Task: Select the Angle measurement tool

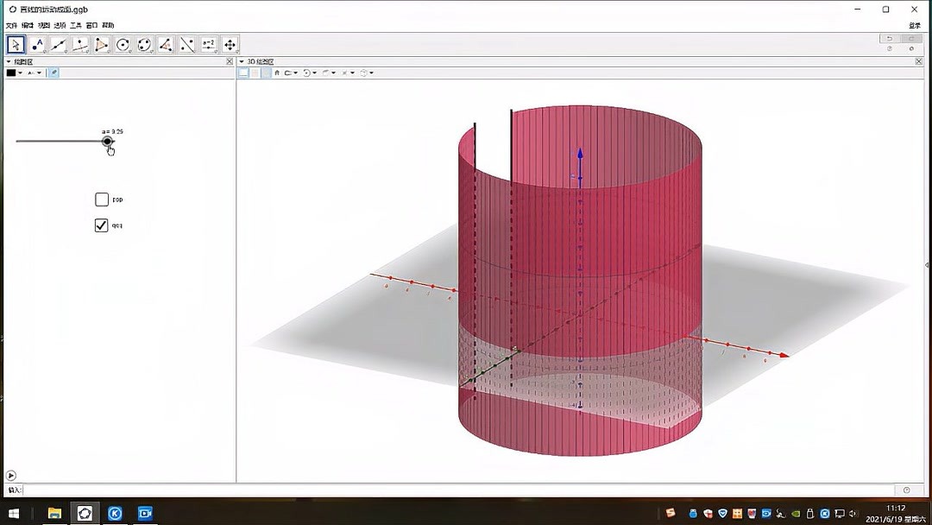Action: (166, 44)
